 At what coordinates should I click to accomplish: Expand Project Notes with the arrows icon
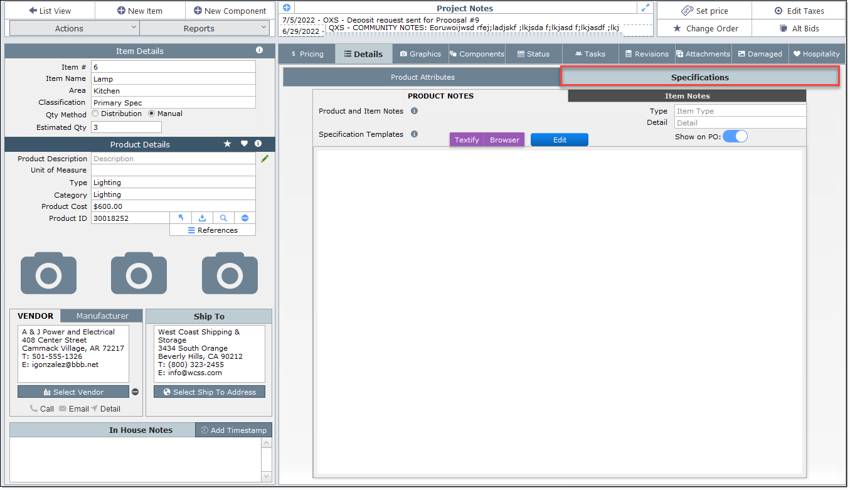point(645,8)
